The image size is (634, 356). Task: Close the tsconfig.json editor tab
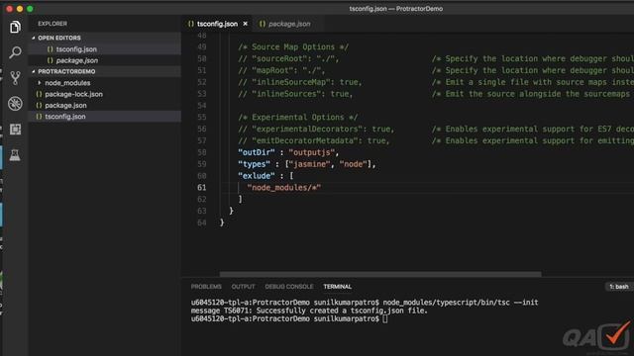click(x=245, y=24)
